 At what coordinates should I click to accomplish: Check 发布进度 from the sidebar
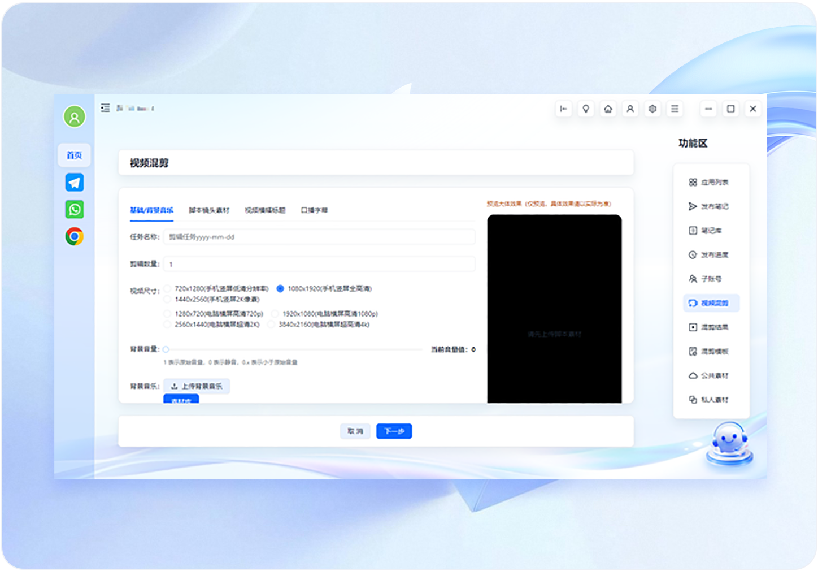click(x=710, y=254)
